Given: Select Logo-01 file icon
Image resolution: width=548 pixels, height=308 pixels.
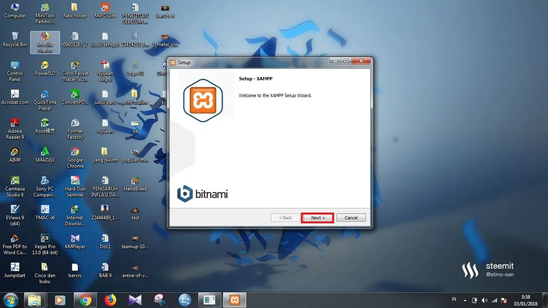Looking at the screenshot, I should coord(135,68).
